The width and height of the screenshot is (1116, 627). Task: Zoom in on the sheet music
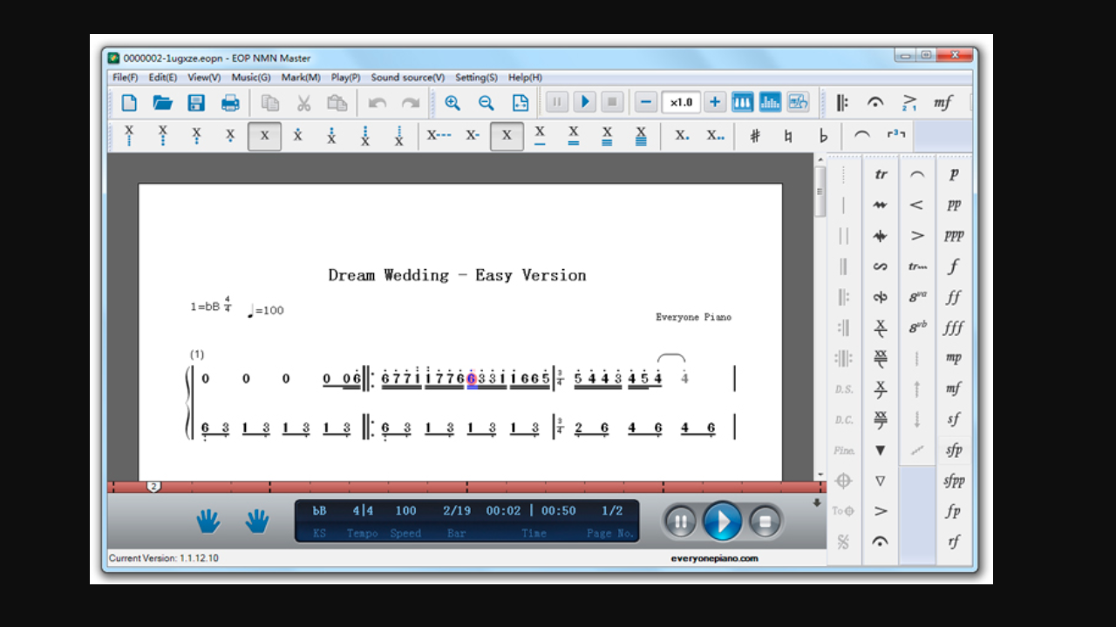click(453, 102)
